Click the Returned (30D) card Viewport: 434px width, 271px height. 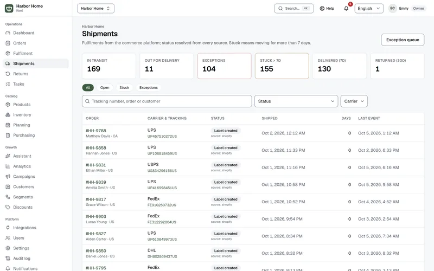[x=397, y=66]
